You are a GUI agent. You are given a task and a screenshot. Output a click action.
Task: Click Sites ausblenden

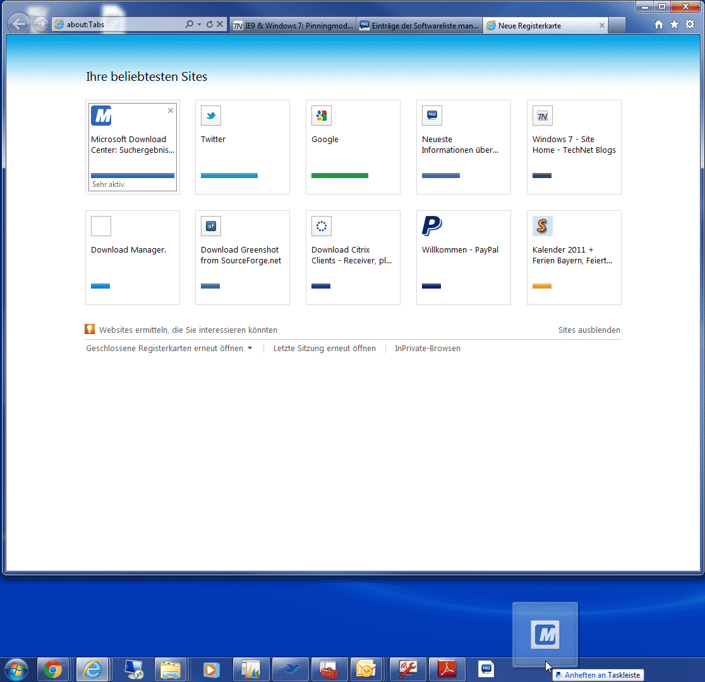pyautogui.click(x=589, y=330)
